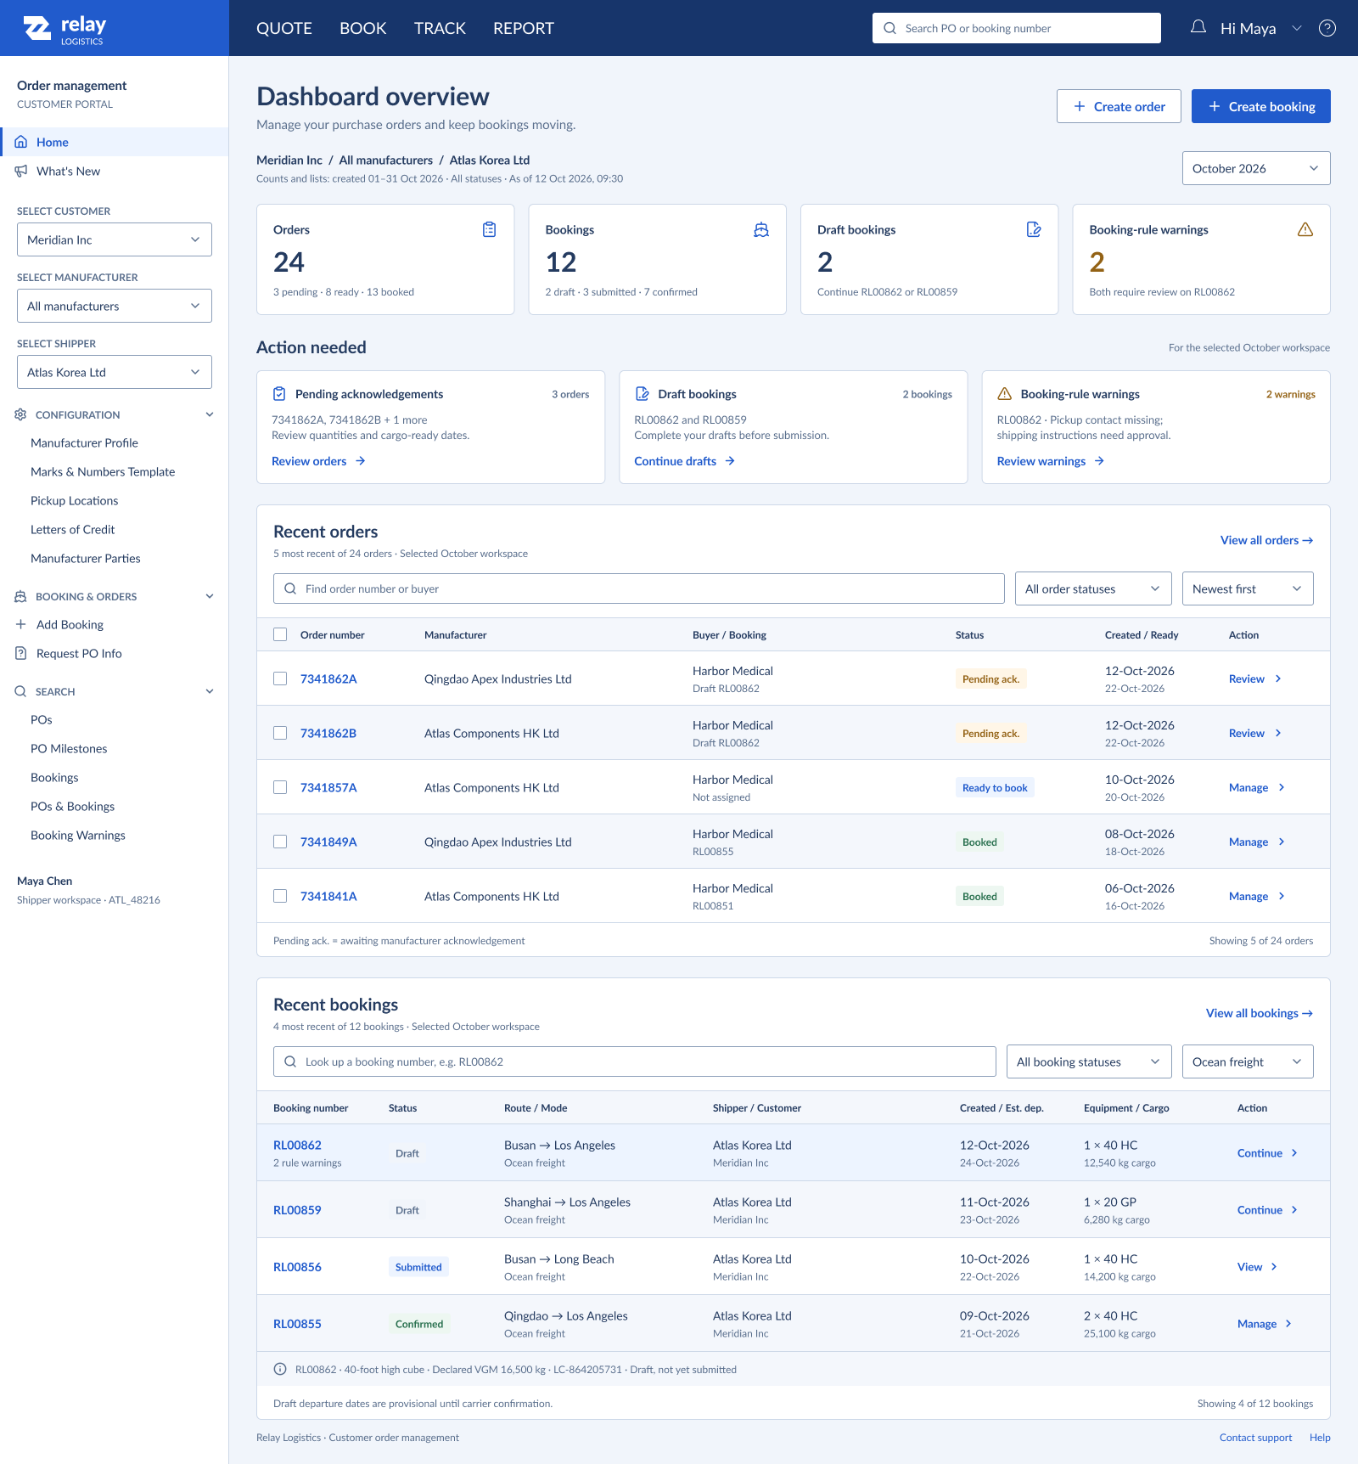
Task: Click the Add Booking plus icon
Action: (21, 624)
